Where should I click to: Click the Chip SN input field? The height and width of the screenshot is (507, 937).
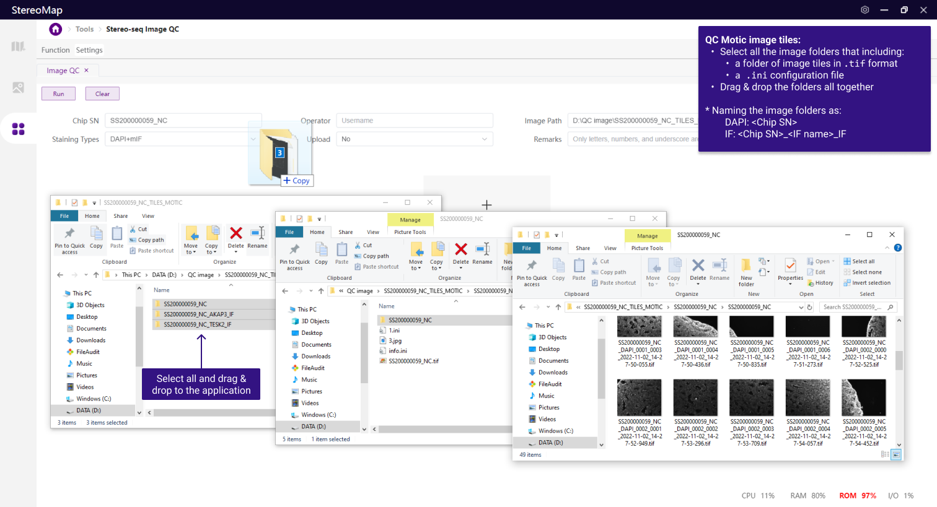pos(183,121)
